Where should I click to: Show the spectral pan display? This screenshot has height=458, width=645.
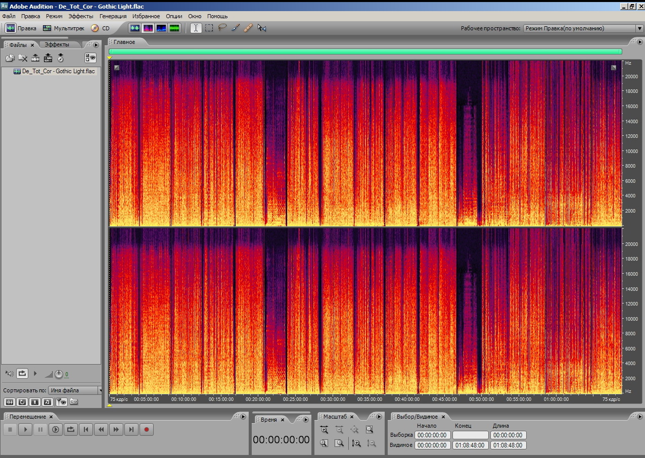click(161, 28)
